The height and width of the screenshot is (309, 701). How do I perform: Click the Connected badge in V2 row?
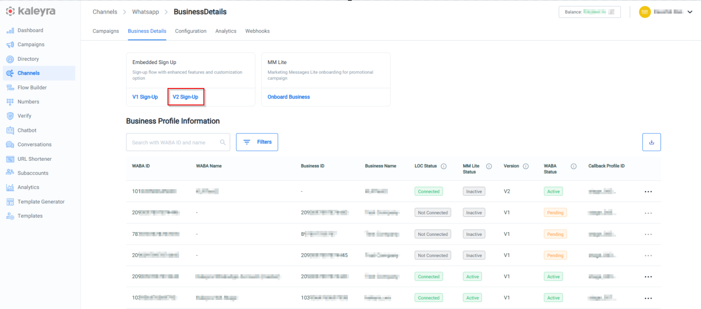429,192
